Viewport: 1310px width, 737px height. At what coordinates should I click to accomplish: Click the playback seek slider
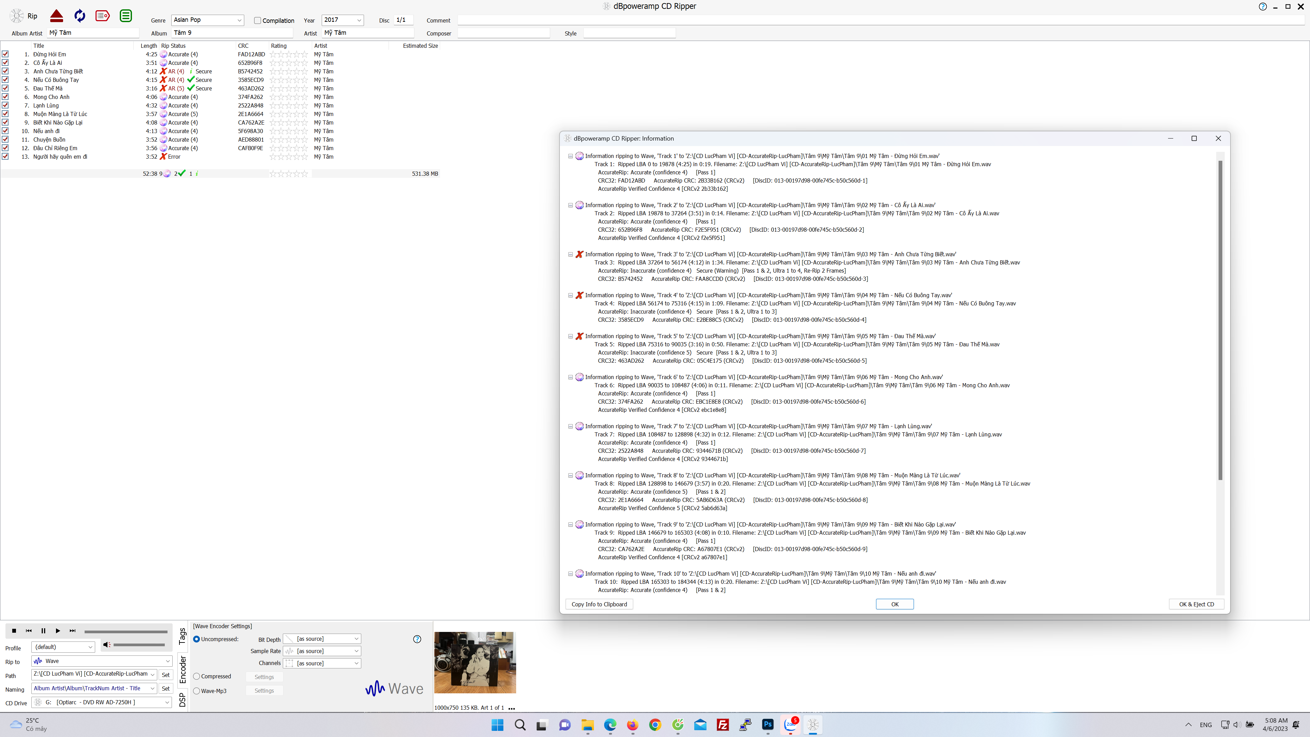coord(126,632)
